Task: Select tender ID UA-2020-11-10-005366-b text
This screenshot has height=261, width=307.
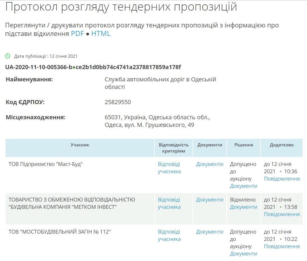Action: tap(39, 67)
